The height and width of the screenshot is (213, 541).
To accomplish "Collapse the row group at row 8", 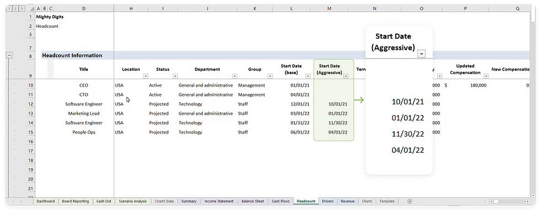I will pyautogui.click(x=9, y=55).
